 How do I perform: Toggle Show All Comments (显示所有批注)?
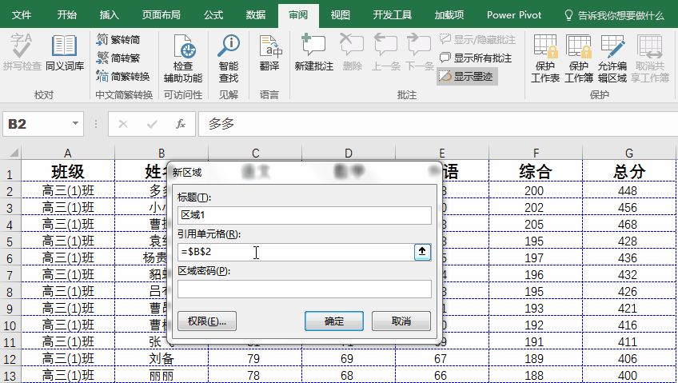coord(476,58)
